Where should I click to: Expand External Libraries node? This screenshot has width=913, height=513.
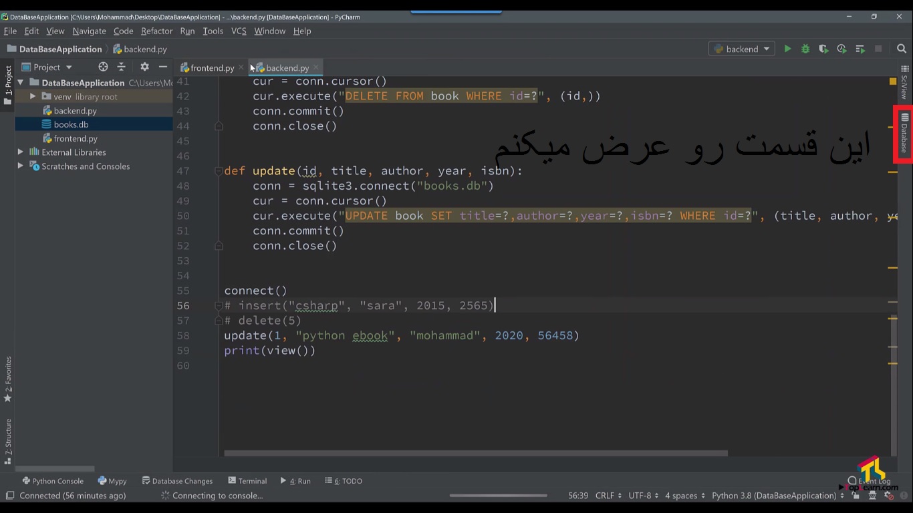21,152
